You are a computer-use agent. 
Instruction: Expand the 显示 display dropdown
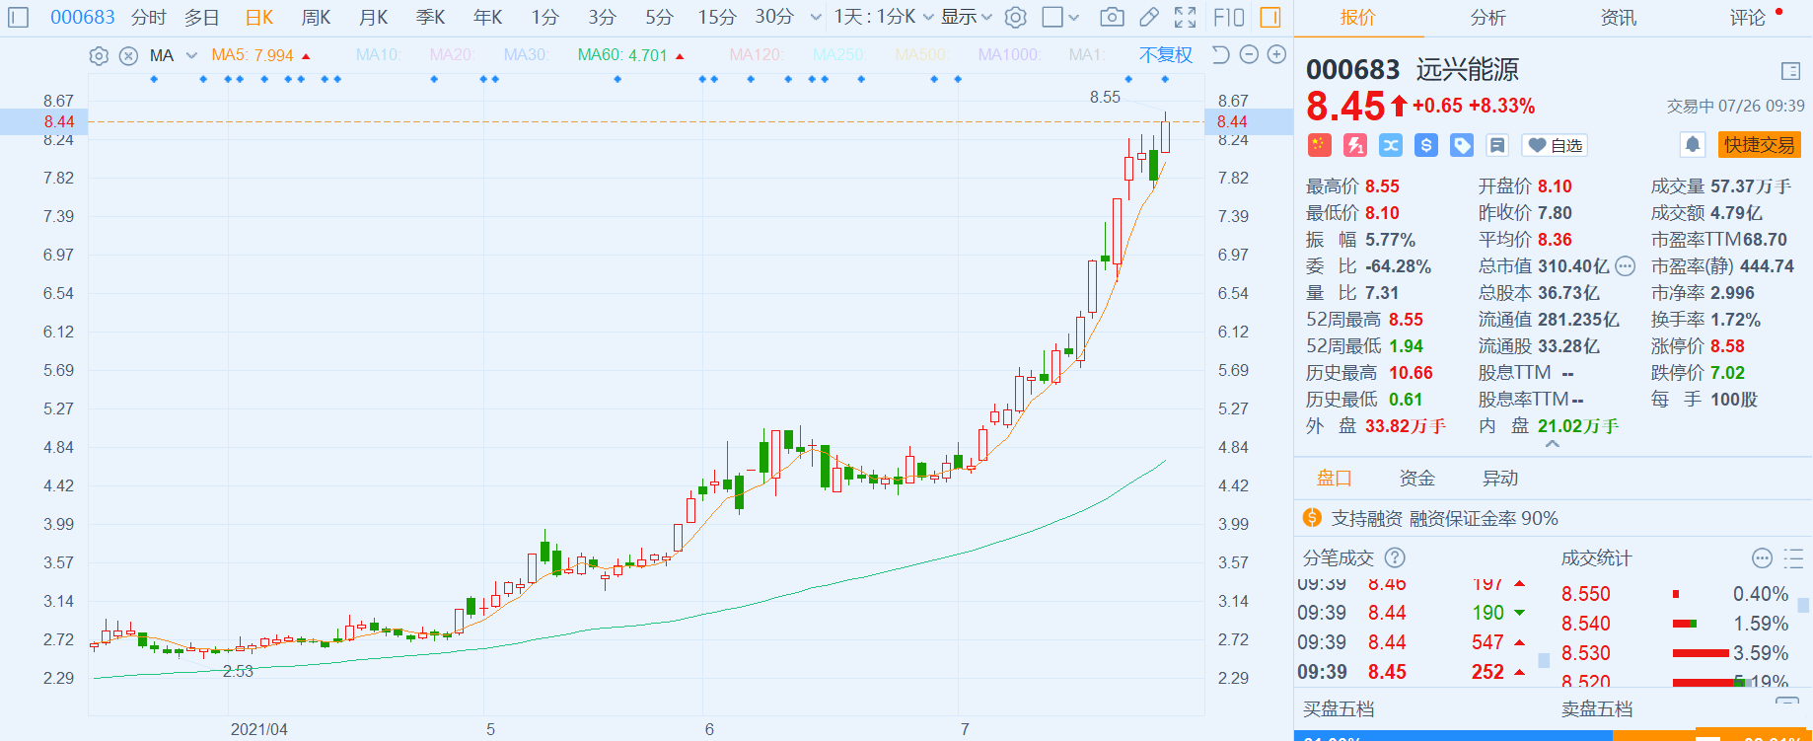coord(966,17)
